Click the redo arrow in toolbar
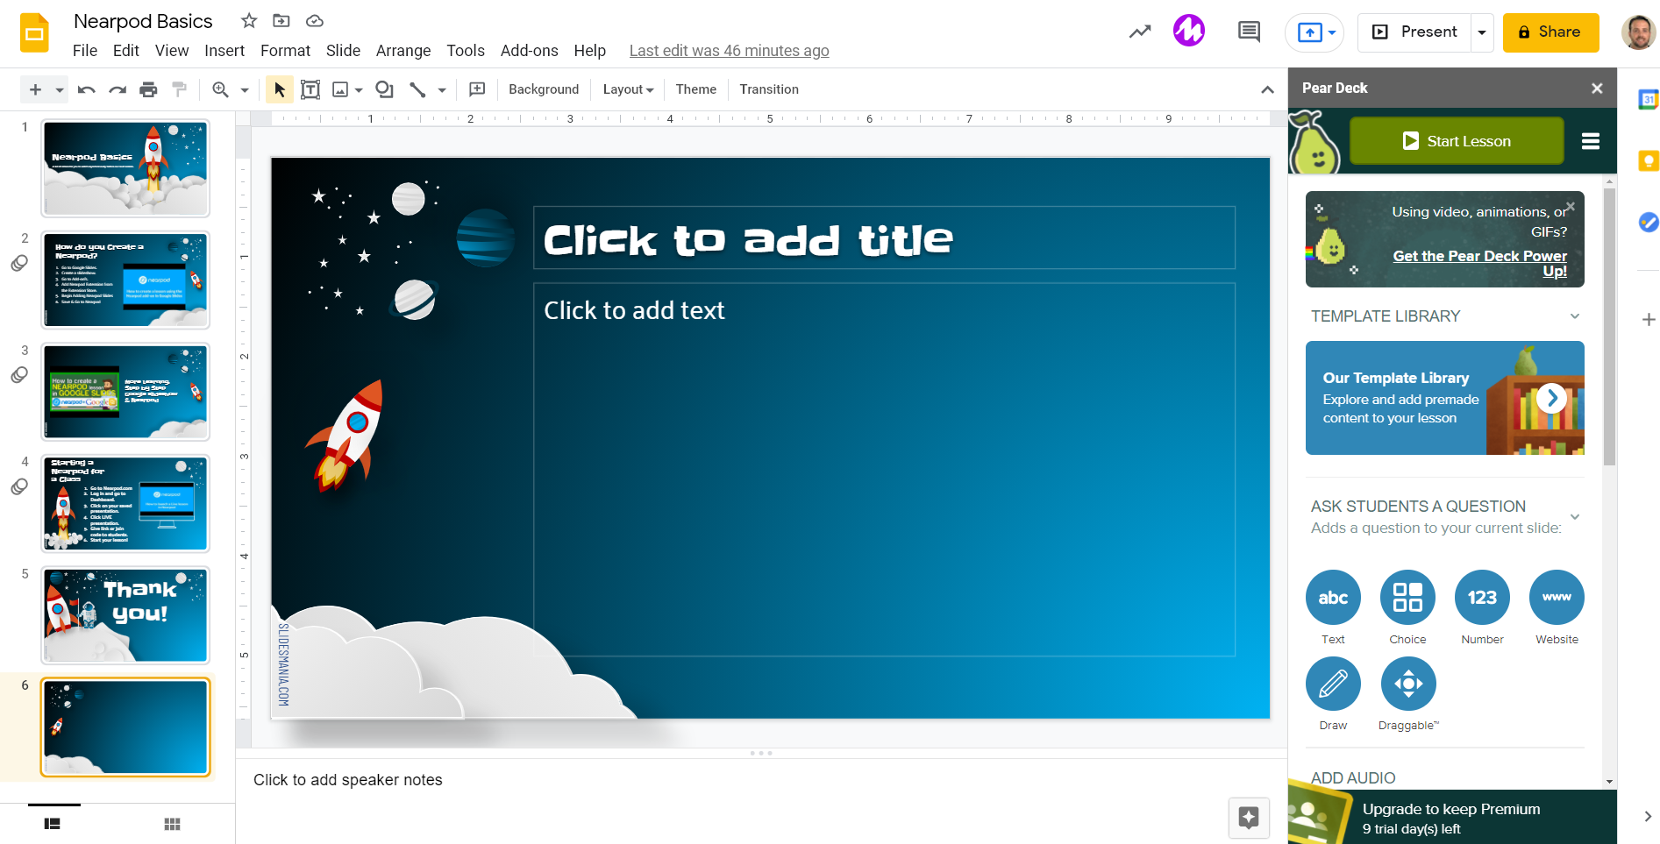Image resolution: width=1660 pixels, height=844 pixels. pyautogui.click(x=118, y=89)
